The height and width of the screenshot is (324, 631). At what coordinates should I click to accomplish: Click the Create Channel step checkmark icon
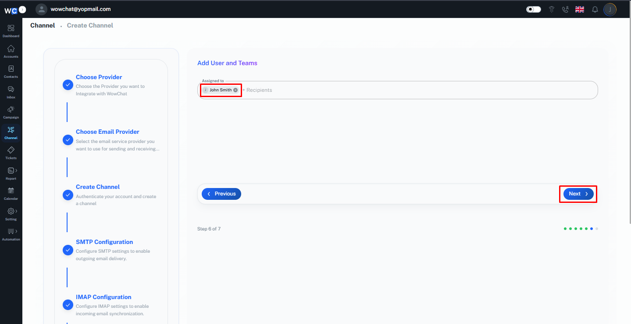[x=68, y=195]
